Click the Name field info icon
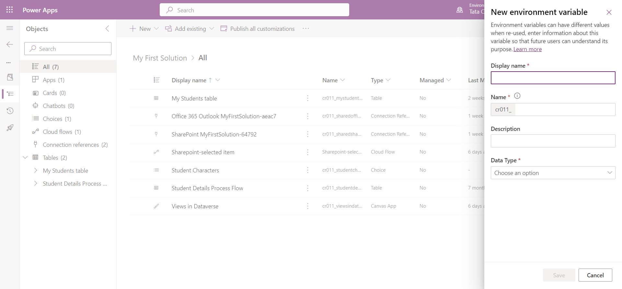Viewport: 622px width, 289px height. (x=517, y=96)
